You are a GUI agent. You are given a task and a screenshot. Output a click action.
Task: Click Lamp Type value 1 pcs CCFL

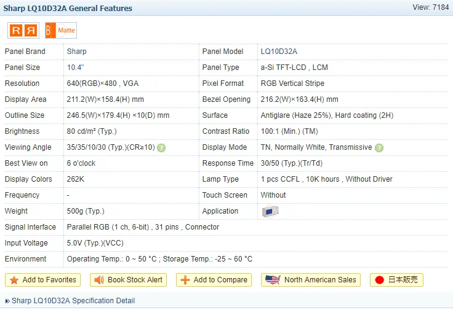[280, 179]
